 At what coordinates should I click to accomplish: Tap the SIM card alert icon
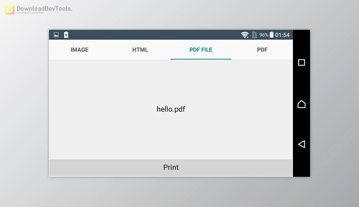click(x=254, y=35)
